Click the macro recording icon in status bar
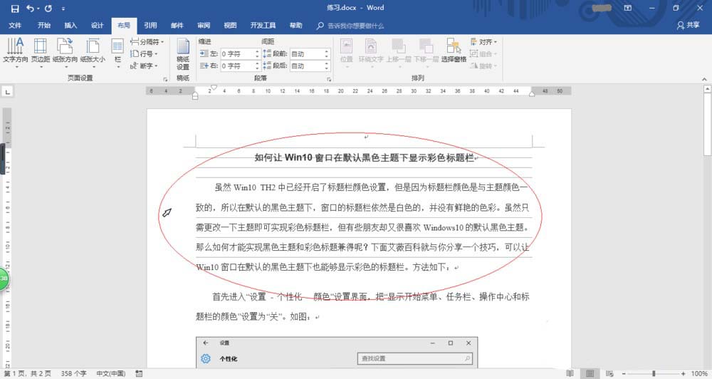Image resolution: width=712 pixels, height=379 pixels. (139, 373)
